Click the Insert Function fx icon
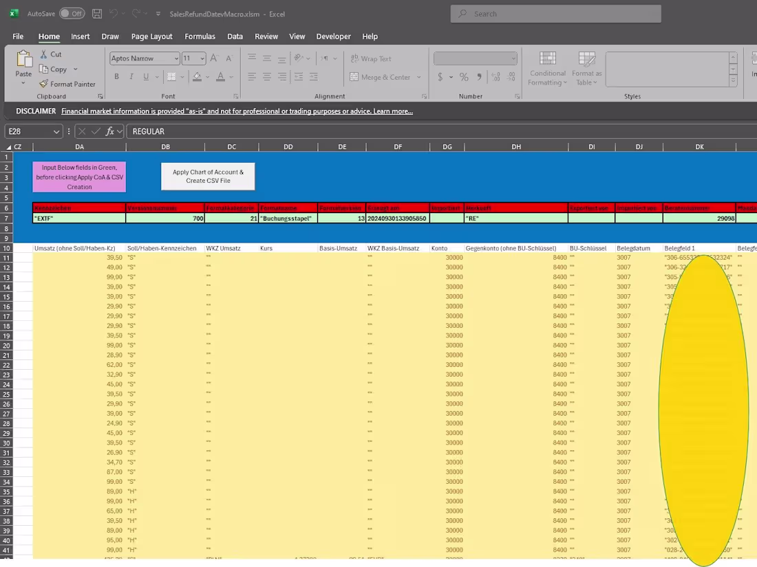 [x=110, y=131]
